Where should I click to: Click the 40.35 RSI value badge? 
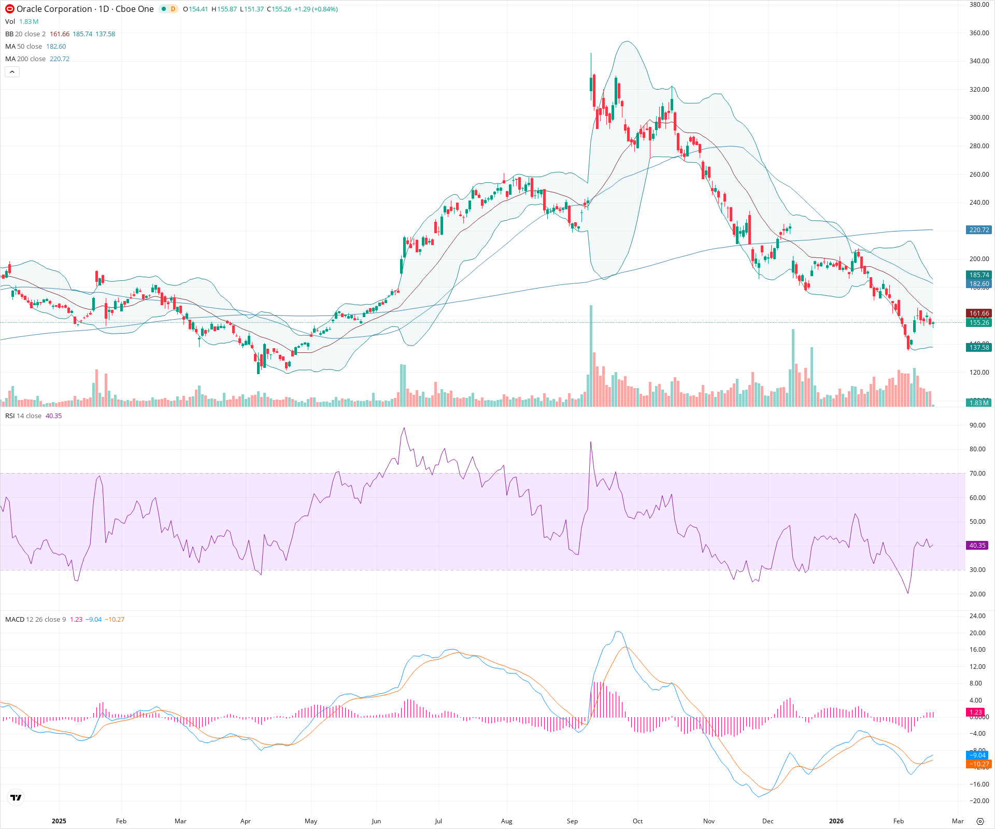point(976,545)
